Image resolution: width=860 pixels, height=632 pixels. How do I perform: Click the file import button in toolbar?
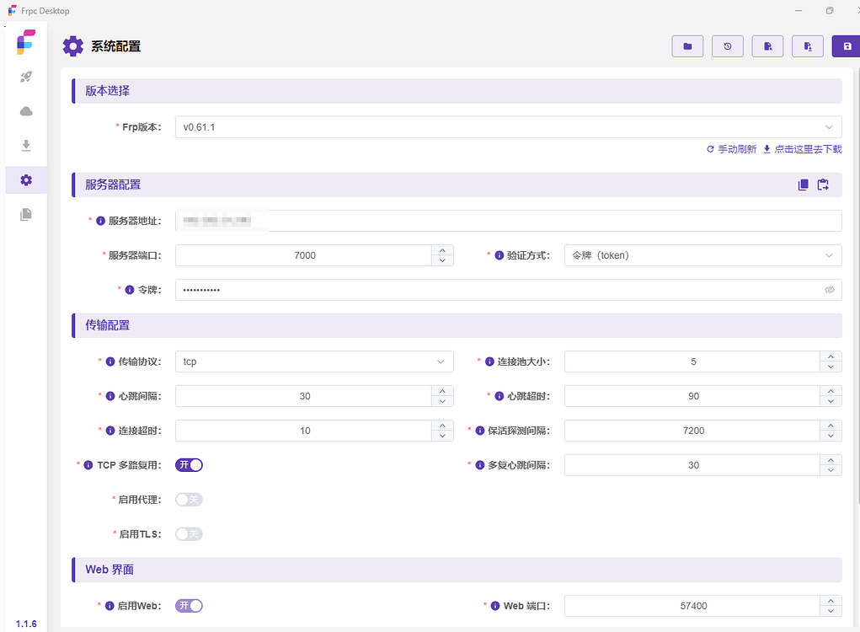[x=767, y=46]
